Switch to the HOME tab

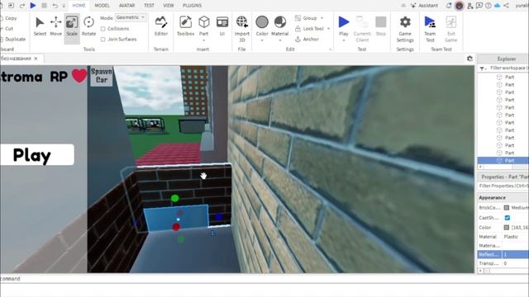pos(79,6)
